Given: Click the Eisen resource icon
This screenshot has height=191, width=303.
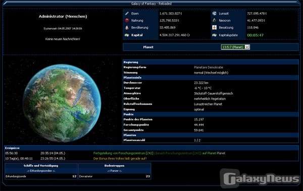Looking at the screenshot, I should 127,13.
